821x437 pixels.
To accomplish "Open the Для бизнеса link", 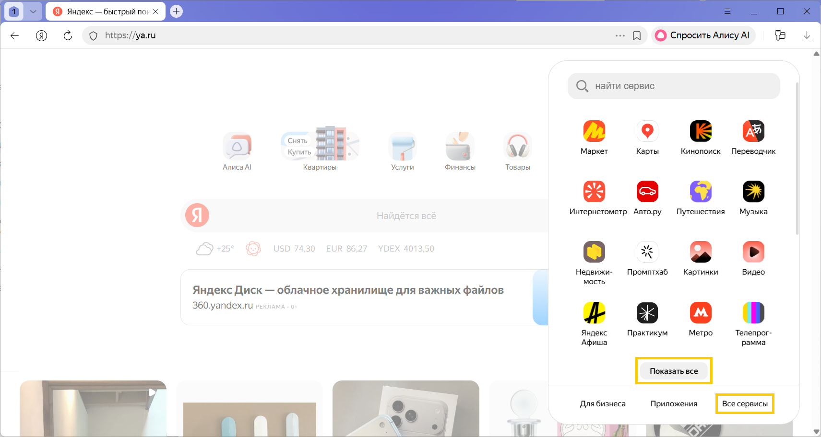I will 603,403.
